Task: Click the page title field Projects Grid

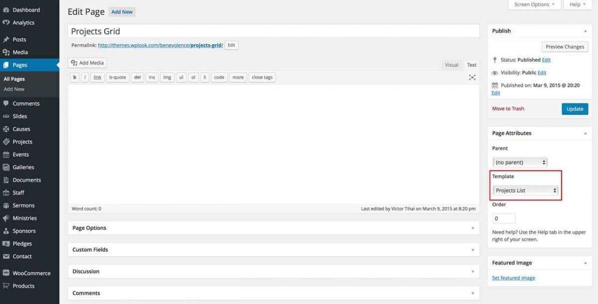Action: (274, 31)
